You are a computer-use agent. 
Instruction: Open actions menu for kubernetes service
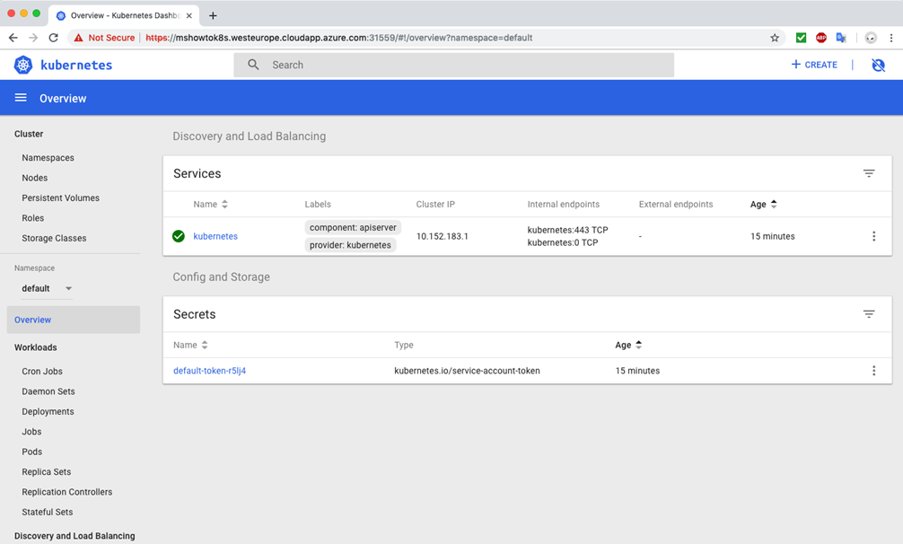(x=873, y=236)
